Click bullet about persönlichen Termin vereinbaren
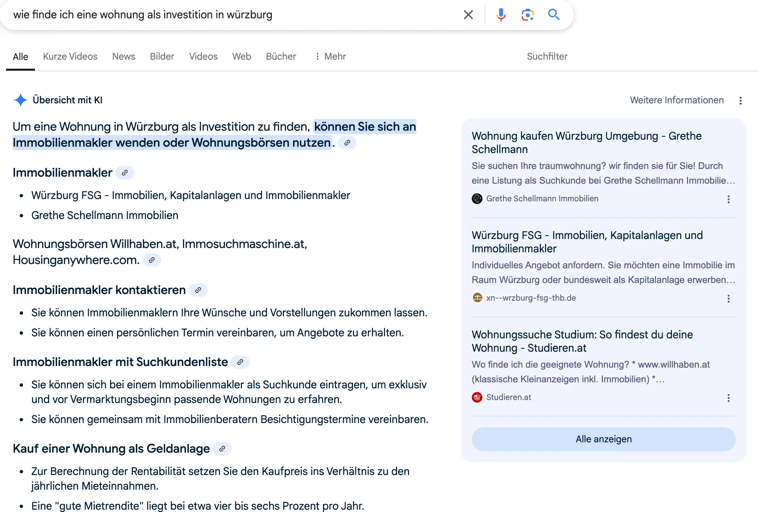The width and height of the screenshot is (758, 512). pos(218,333)
